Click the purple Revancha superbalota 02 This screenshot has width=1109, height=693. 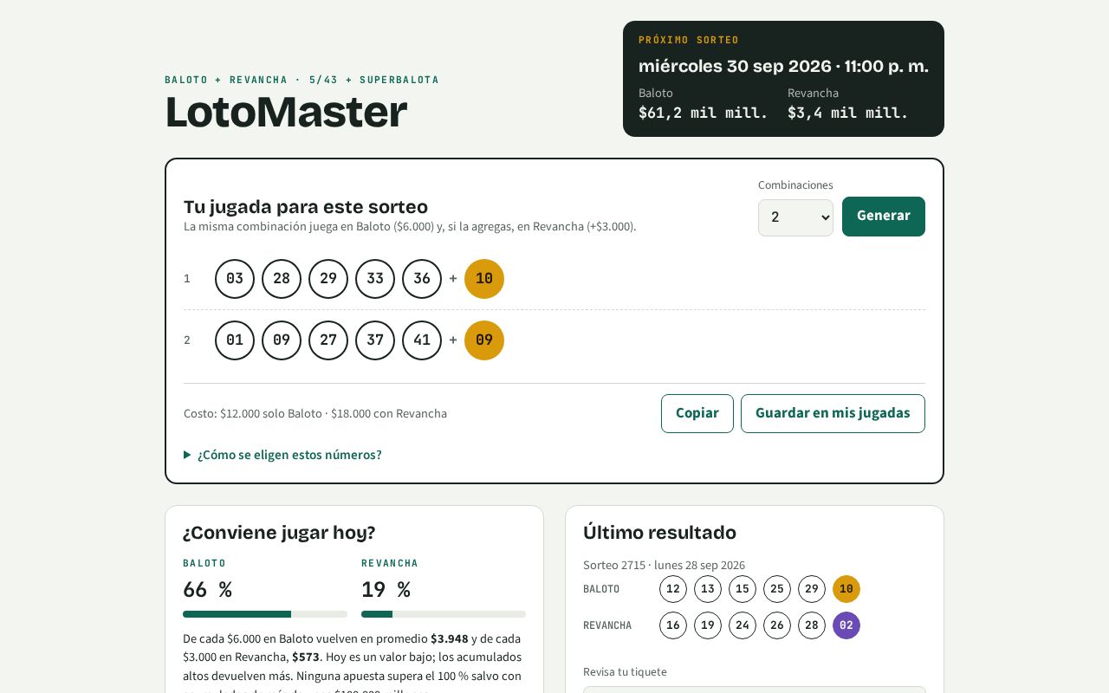pyautogui.click(x=846, y=625)
